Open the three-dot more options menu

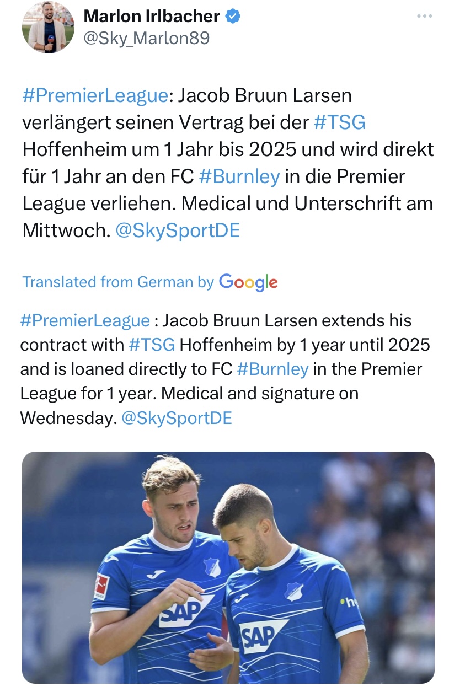click(x=424, y=17)
